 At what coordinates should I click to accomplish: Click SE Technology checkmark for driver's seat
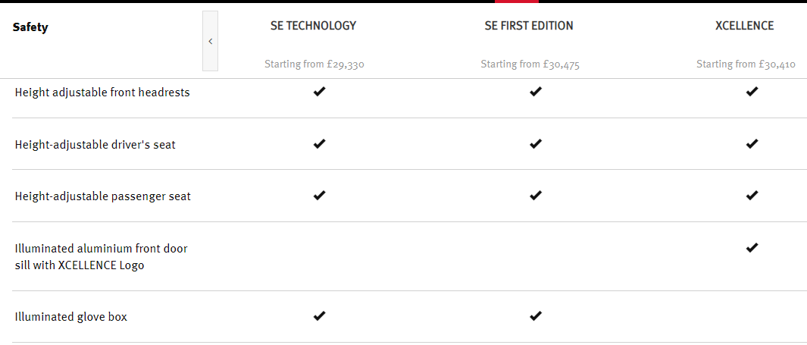[319, 143]
